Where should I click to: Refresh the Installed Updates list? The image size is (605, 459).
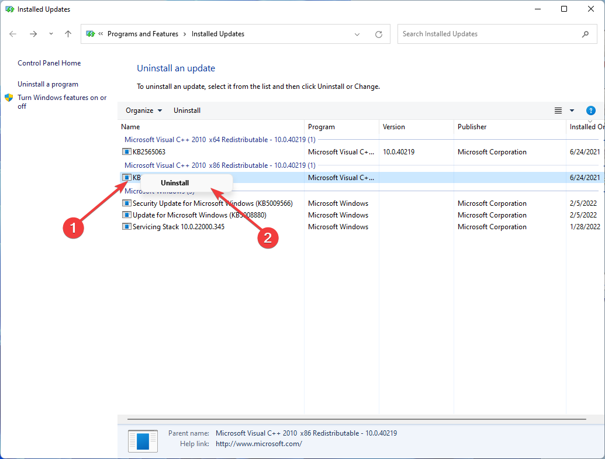[379, 34]
